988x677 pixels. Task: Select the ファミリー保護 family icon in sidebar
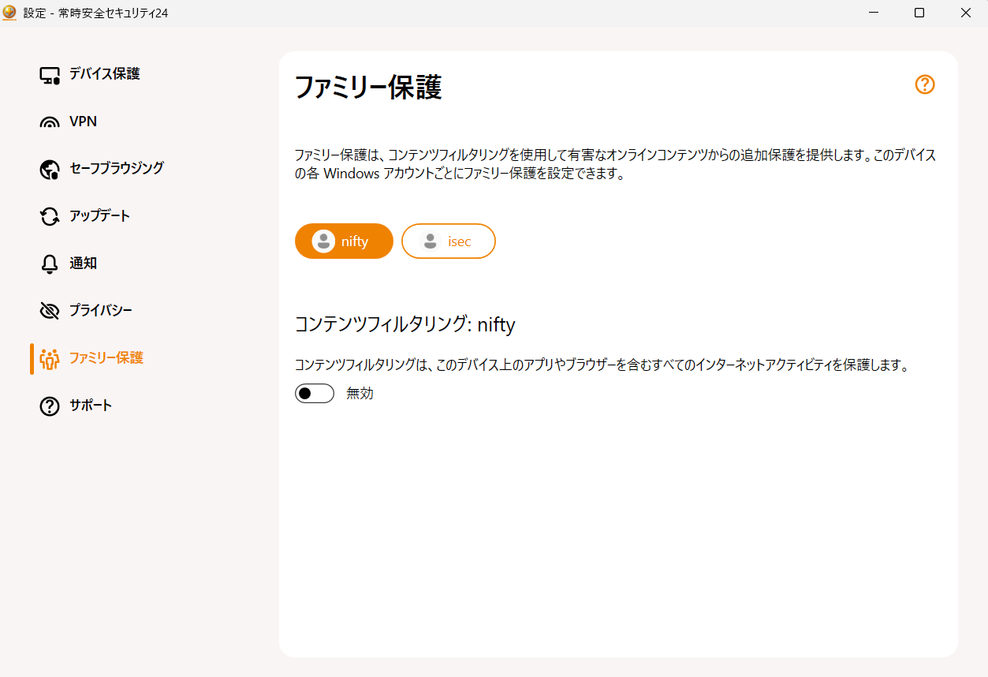[49, 357]
